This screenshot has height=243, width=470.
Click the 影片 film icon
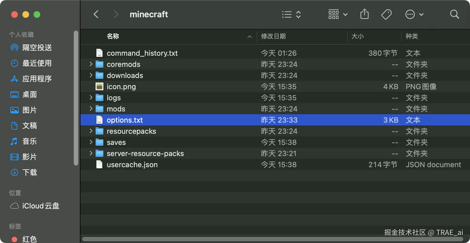tap(14, 157)
